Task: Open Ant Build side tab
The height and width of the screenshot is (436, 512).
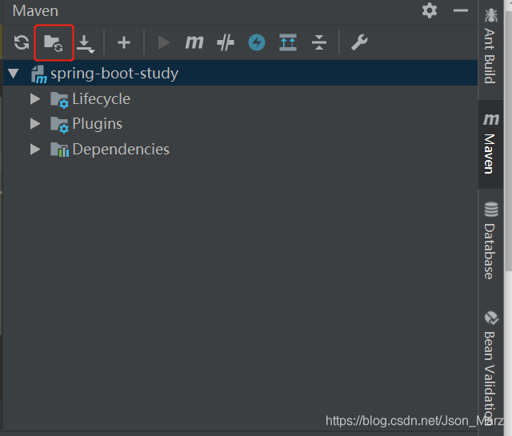Action: coord(490,46)
